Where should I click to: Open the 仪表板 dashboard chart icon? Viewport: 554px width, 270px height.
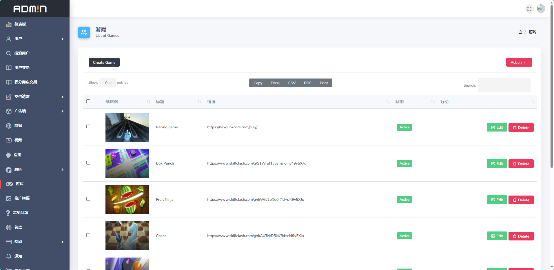[x=9, y=24]
